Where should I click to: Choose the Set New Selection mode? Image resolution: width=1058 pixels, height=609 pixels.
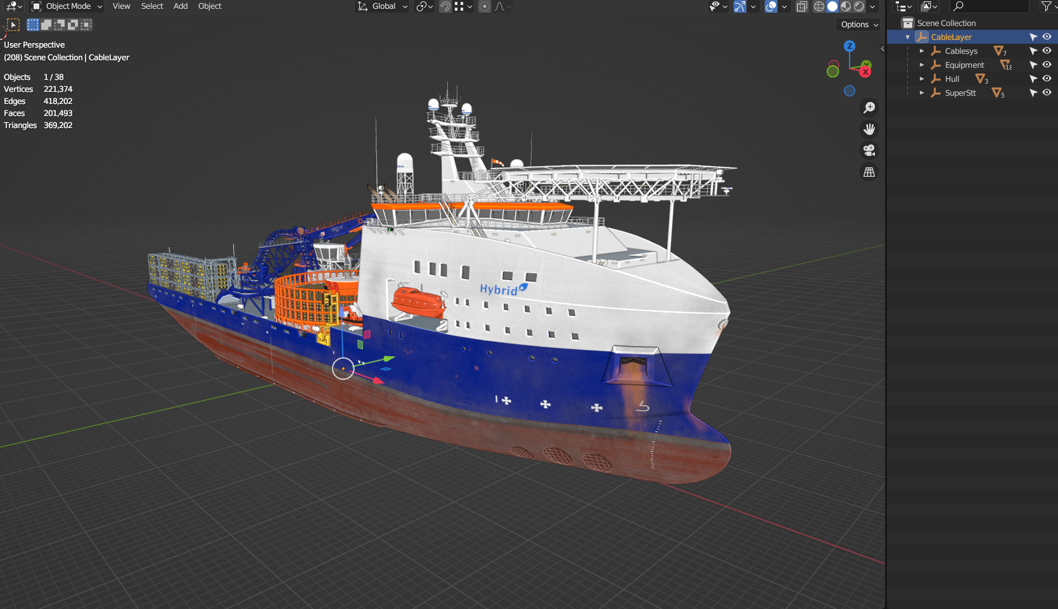(33, 25)
